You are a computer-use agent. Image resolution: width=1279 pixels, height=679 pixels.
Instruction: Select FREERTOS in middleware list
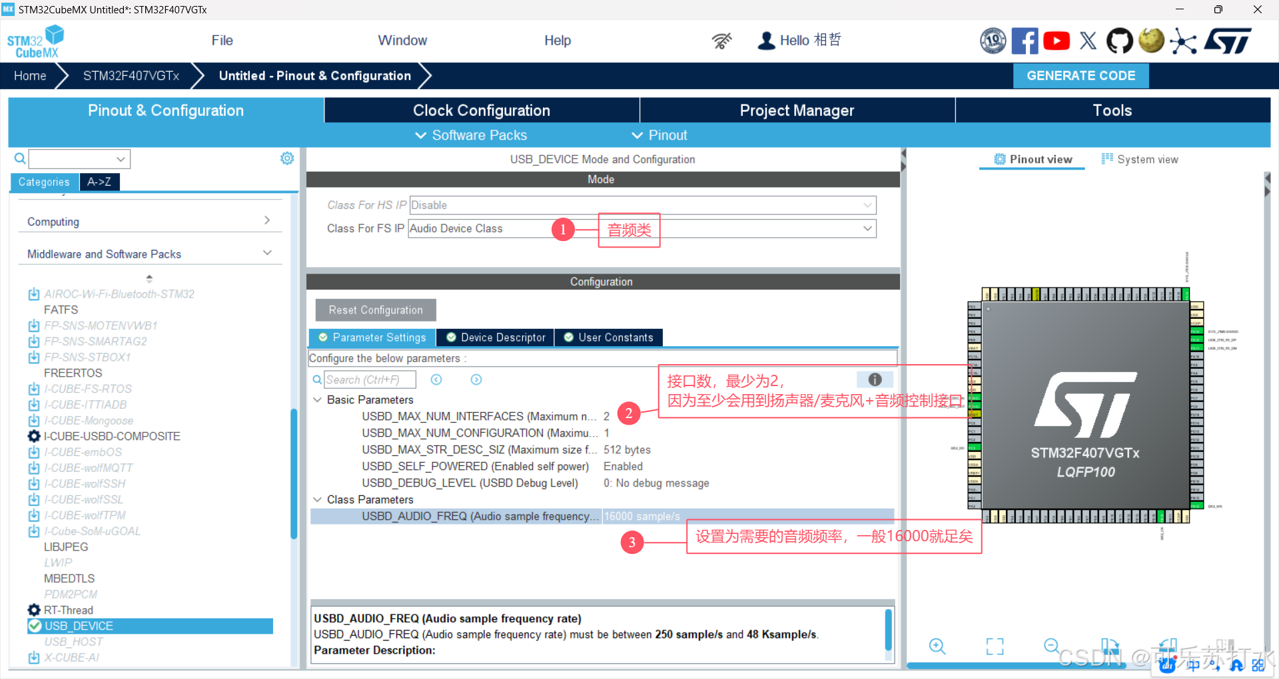(73, 373)
